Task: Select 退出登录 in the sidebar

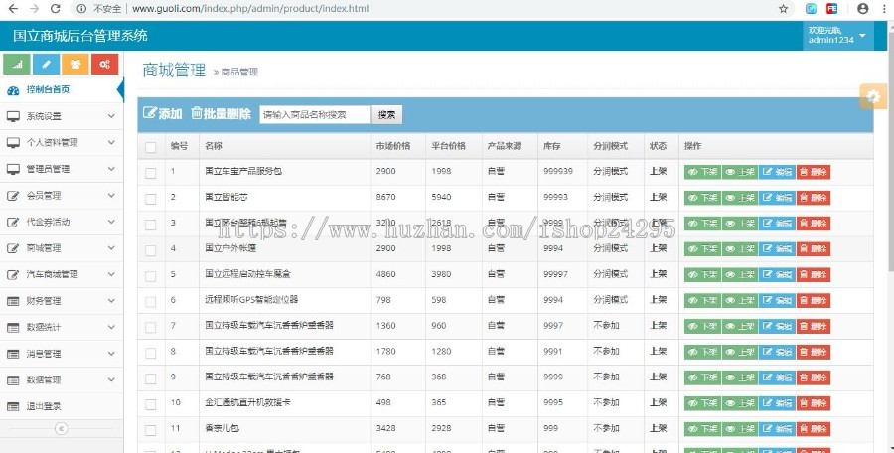Action: tap(61, 406)
